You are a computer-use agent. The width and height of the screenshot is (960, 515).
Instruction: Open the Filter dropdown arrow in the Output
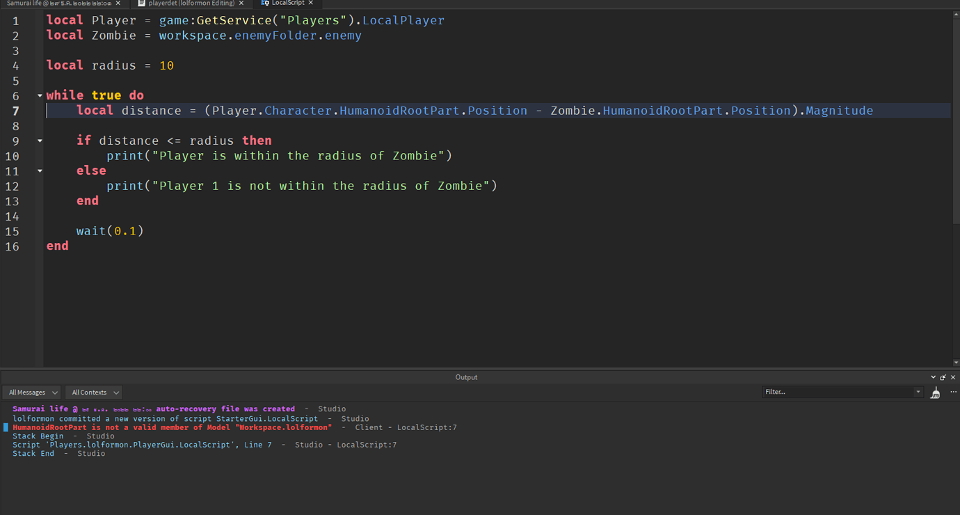pos(919,391)
